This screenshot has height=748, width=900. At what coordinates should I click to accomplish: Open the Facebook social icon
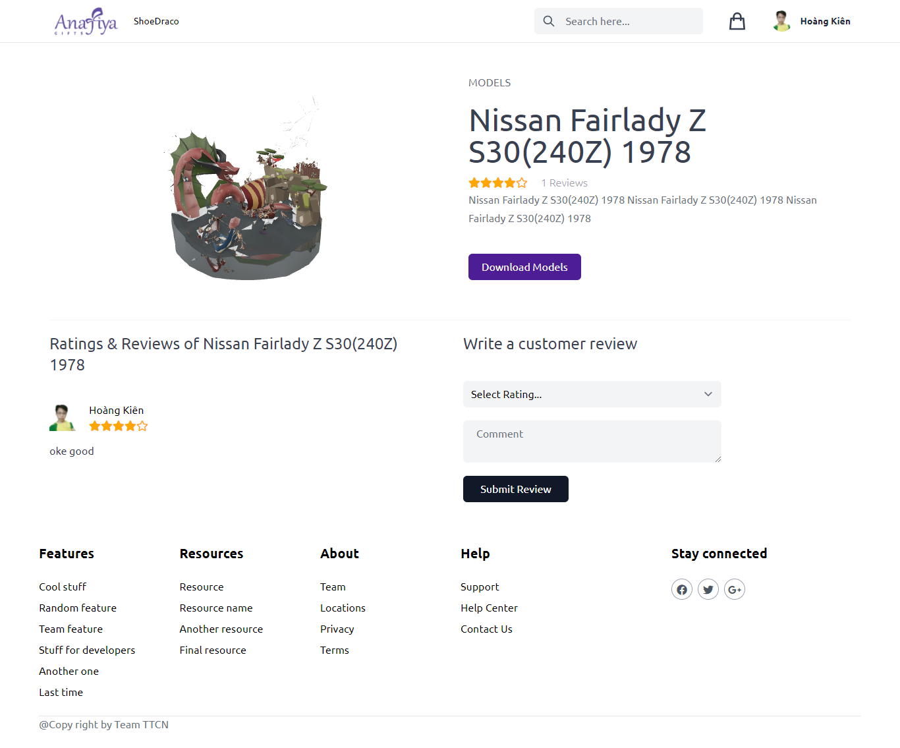pos(682,589)
